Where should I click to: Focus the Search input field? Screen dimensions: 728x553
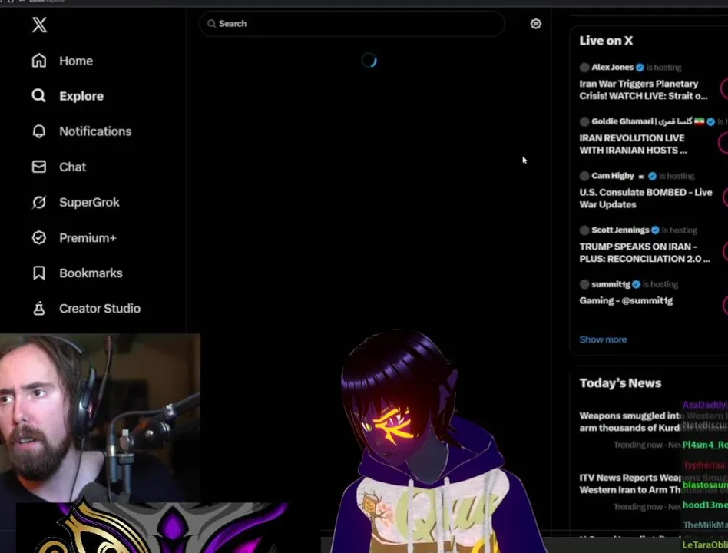352,24
